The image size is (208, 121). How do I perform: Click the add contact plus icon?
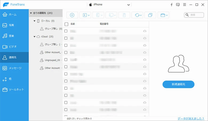tap(72, 15)
